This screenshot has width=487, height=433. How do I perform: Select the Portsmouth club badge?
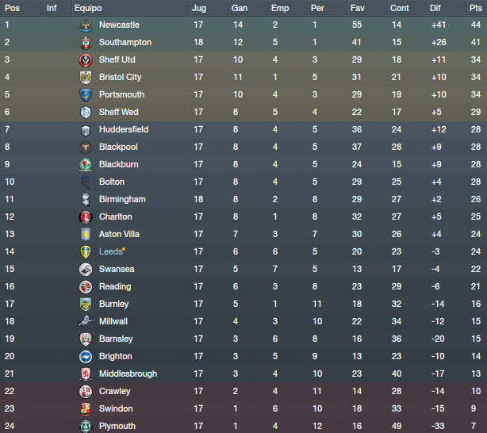pyautogui.click(x=86, y=94)
